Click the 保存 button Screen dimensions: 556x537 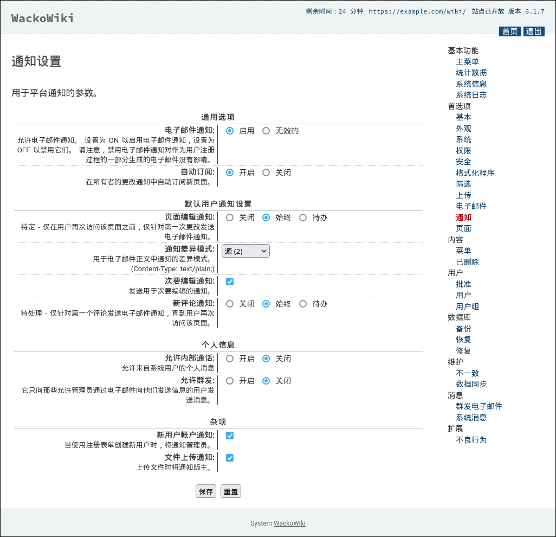coord(206,491)
